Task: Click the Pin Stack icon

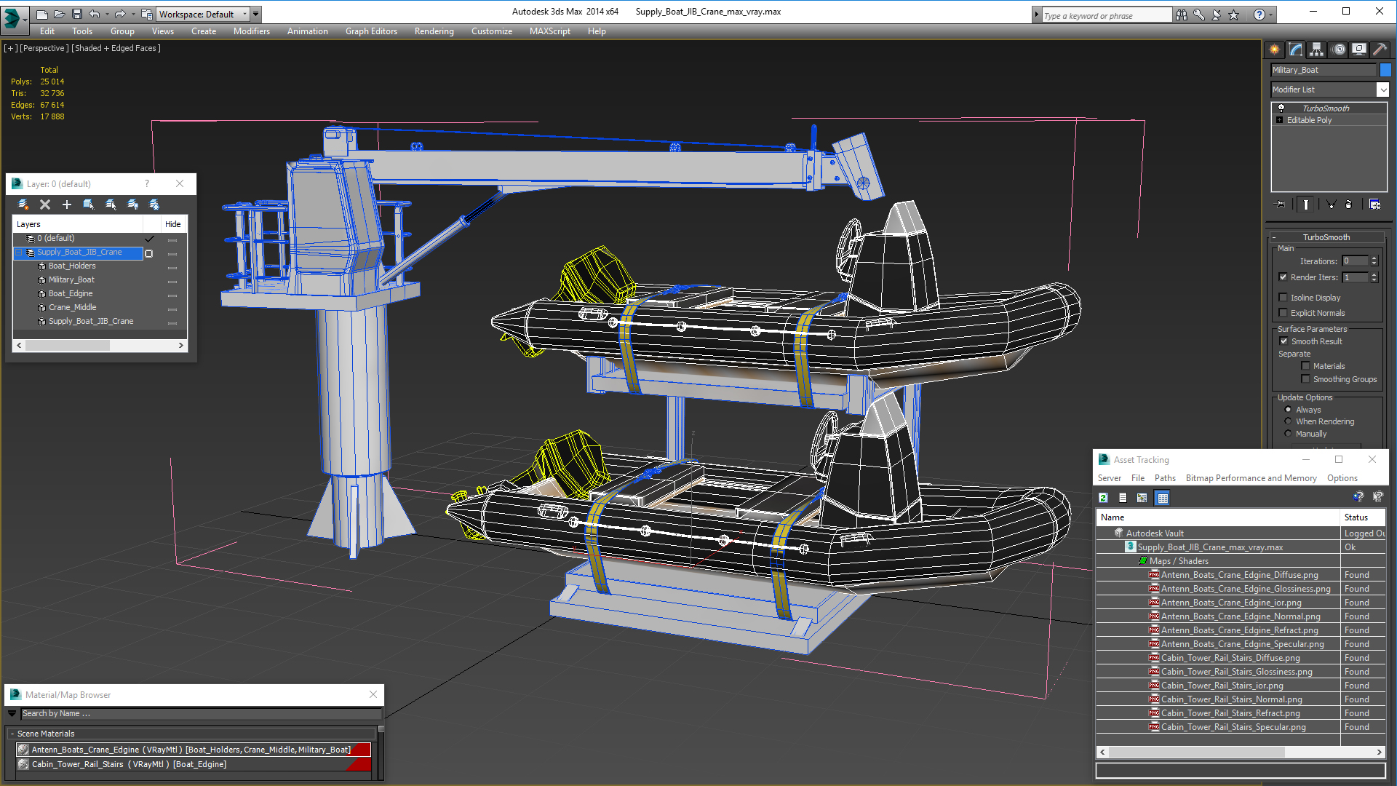Action: click(1281, 205)
